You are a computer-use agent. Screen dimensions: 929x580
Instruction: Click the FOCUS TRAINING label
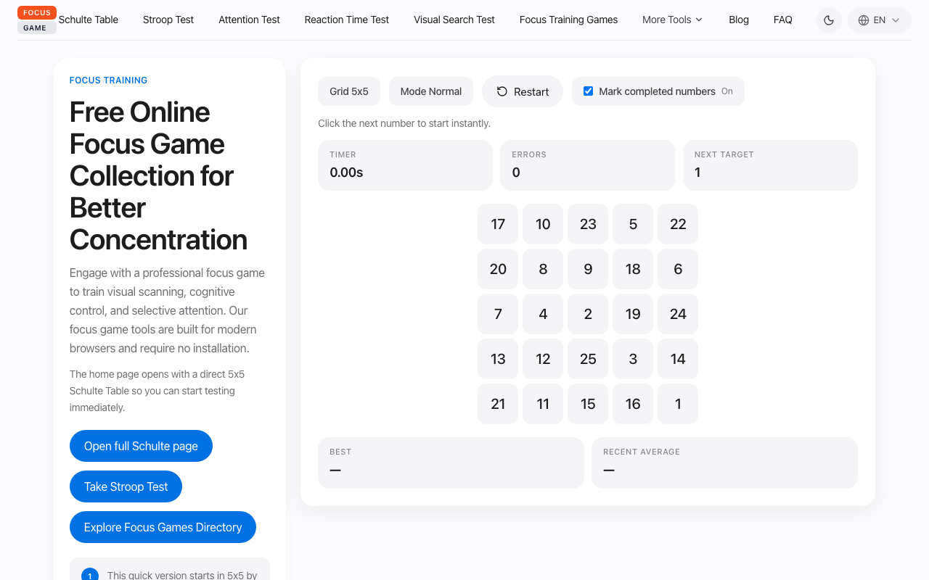(108, 80)
